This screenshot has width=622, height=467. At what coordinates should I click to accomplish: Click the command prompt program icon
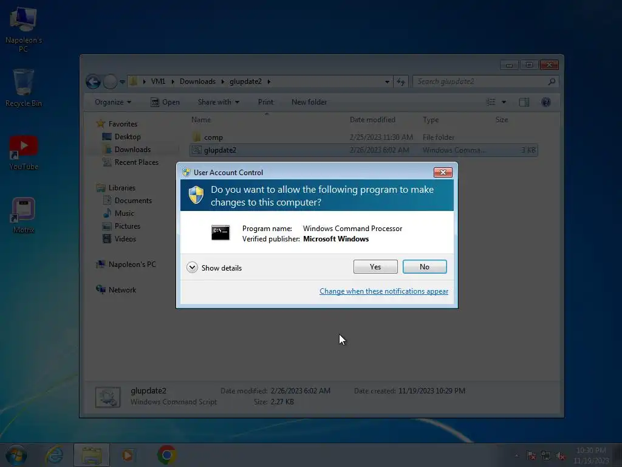click(x=220, y=233)
